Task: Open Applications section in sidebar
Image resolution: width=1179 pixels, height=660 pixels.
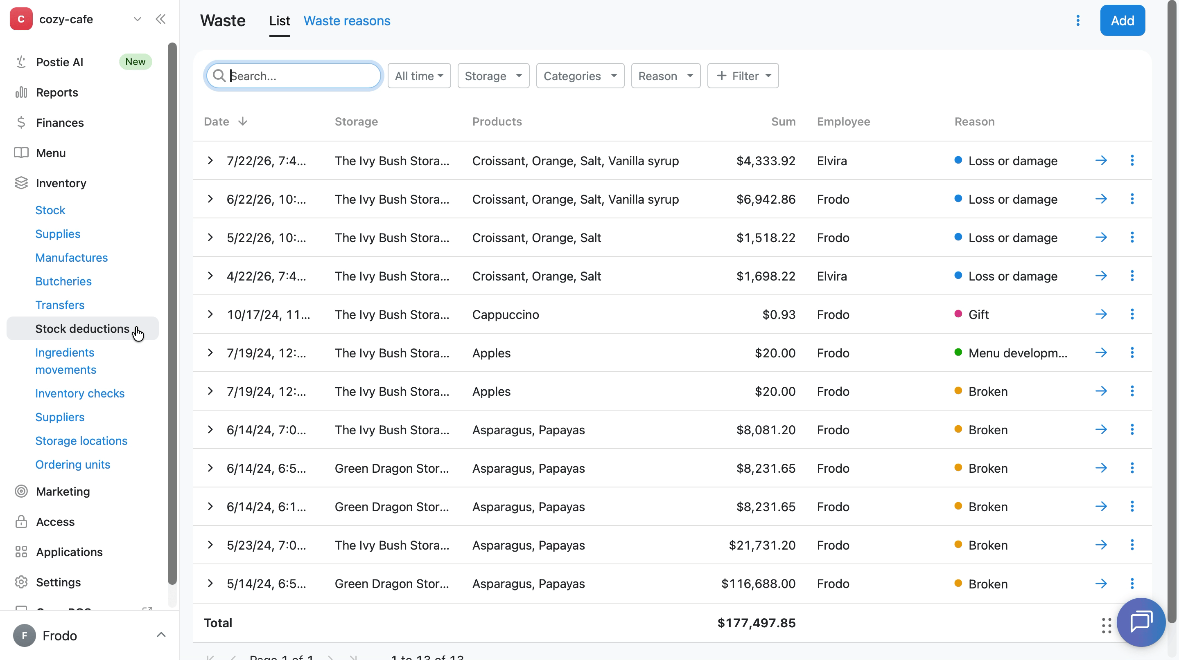Action: coord(69,552)
